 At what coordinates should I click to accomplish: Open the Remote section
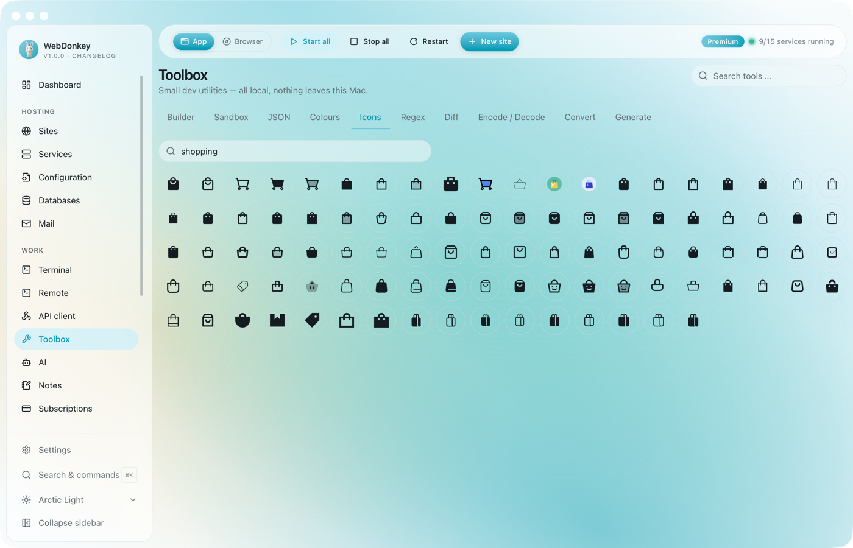point(76,293)
